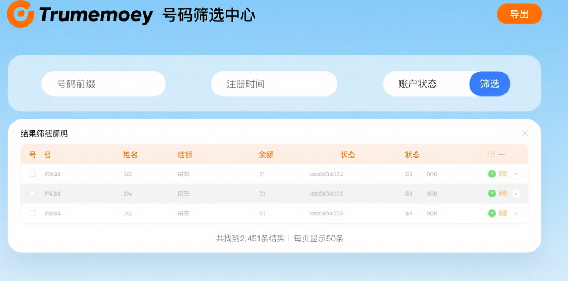
Task: Click the 共找到2,451条结果 summary text
Action: point(250,238)
